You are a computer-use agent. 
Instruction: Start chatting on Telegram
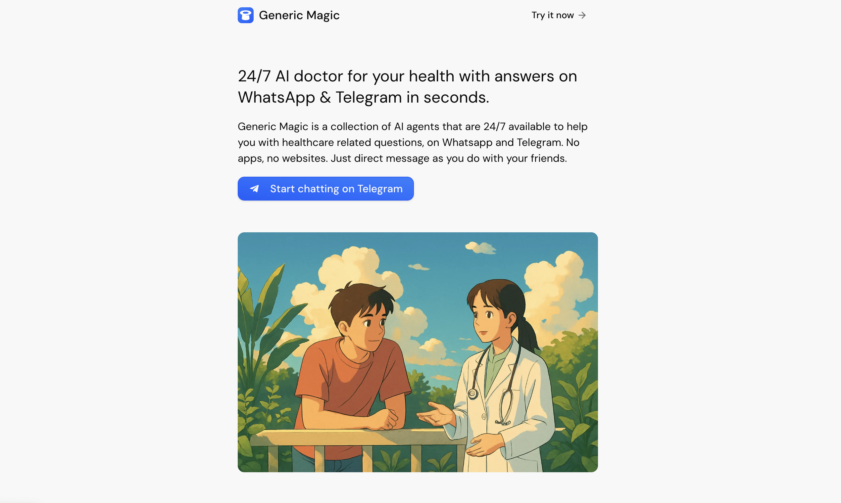[325, 189]
